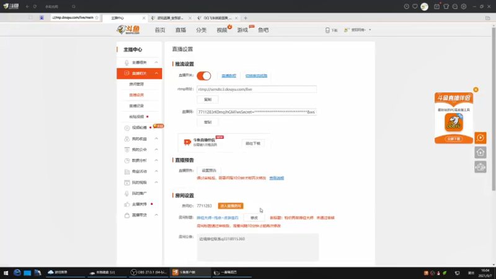Expand the 我的视频 section chevron
The image size is (496, 279).
156,182
